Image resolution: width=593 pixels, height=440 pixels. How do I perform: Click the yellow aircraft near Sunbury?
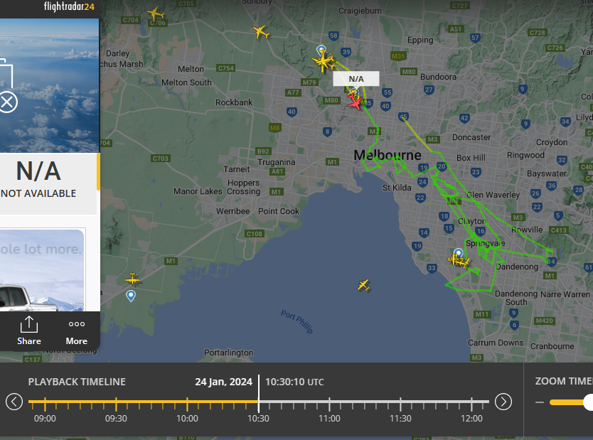260,32
